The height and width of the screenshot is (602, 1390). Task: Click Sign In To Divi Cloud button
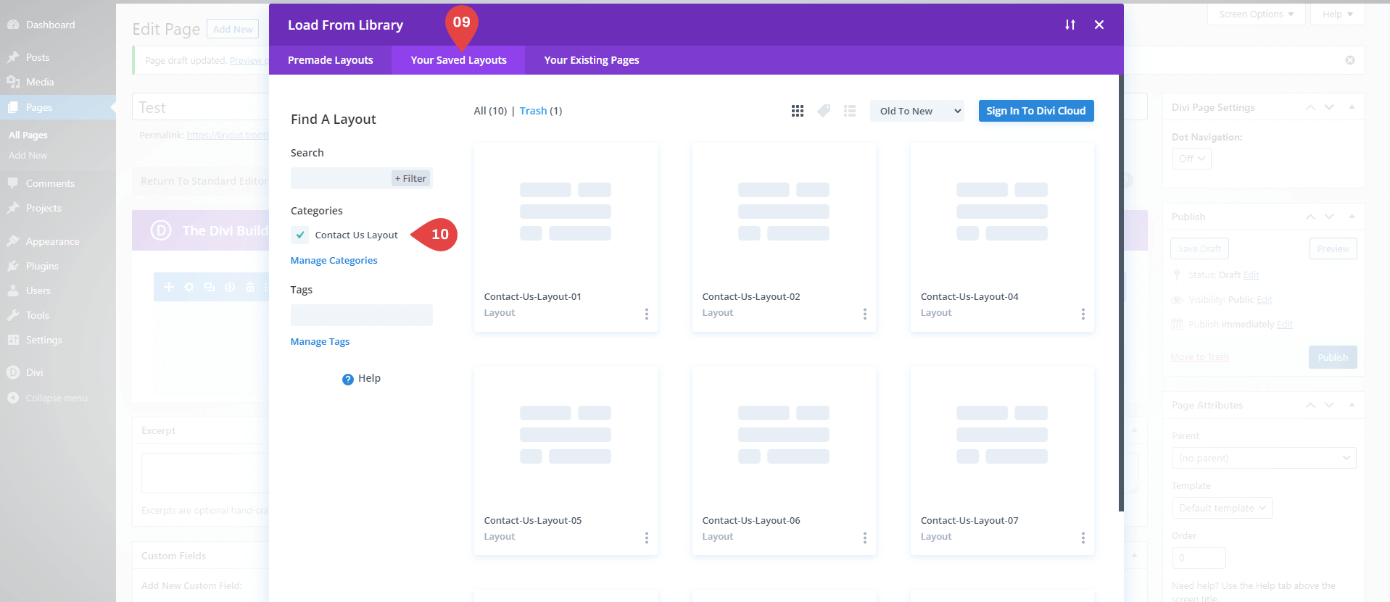click(1036, 111)
